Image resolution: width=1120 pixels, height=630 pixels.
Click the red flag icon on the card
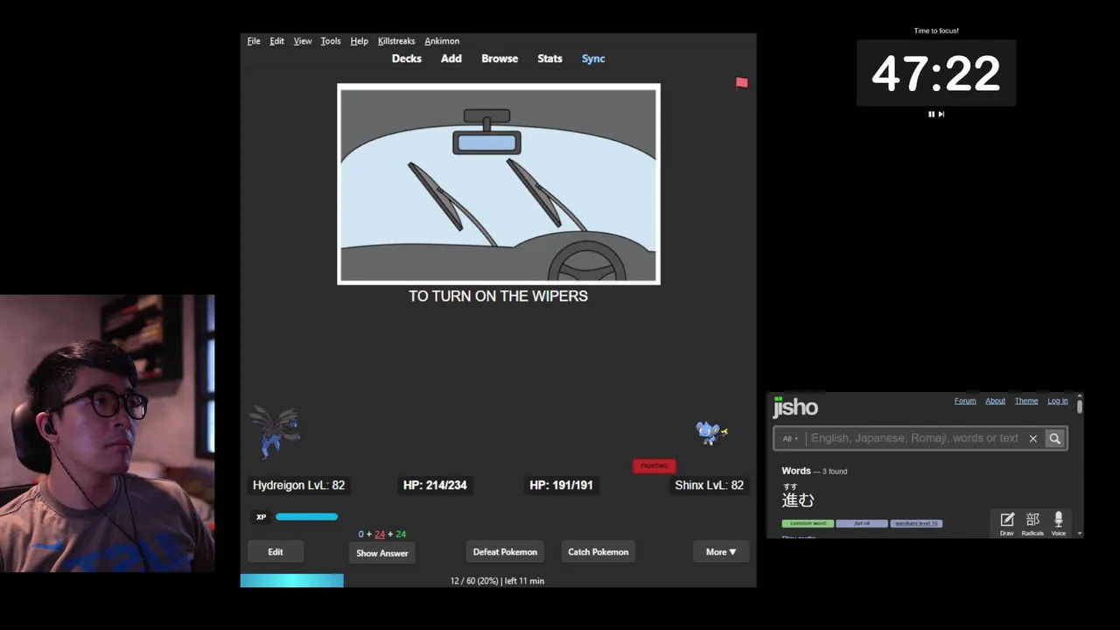(742, 83)
